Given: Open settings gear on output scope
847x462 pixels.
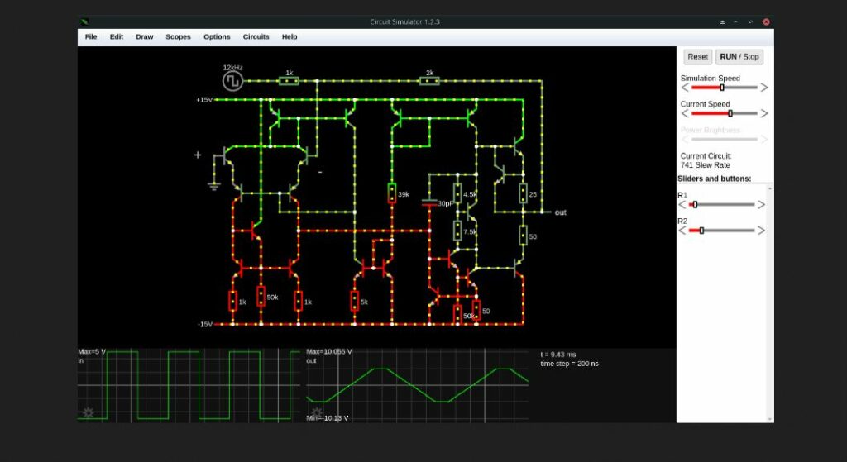Looking at the screenshot, I should click(317, 413).
